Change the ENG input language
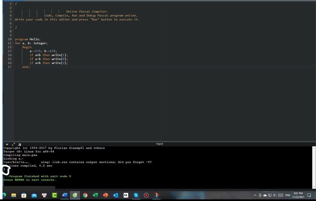 tap(288, 195)
